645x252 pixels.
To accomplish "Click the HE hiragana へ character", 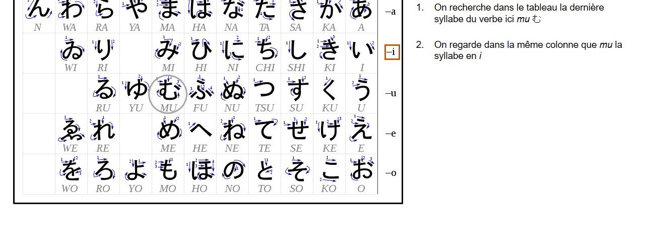I will click(200, 131).
